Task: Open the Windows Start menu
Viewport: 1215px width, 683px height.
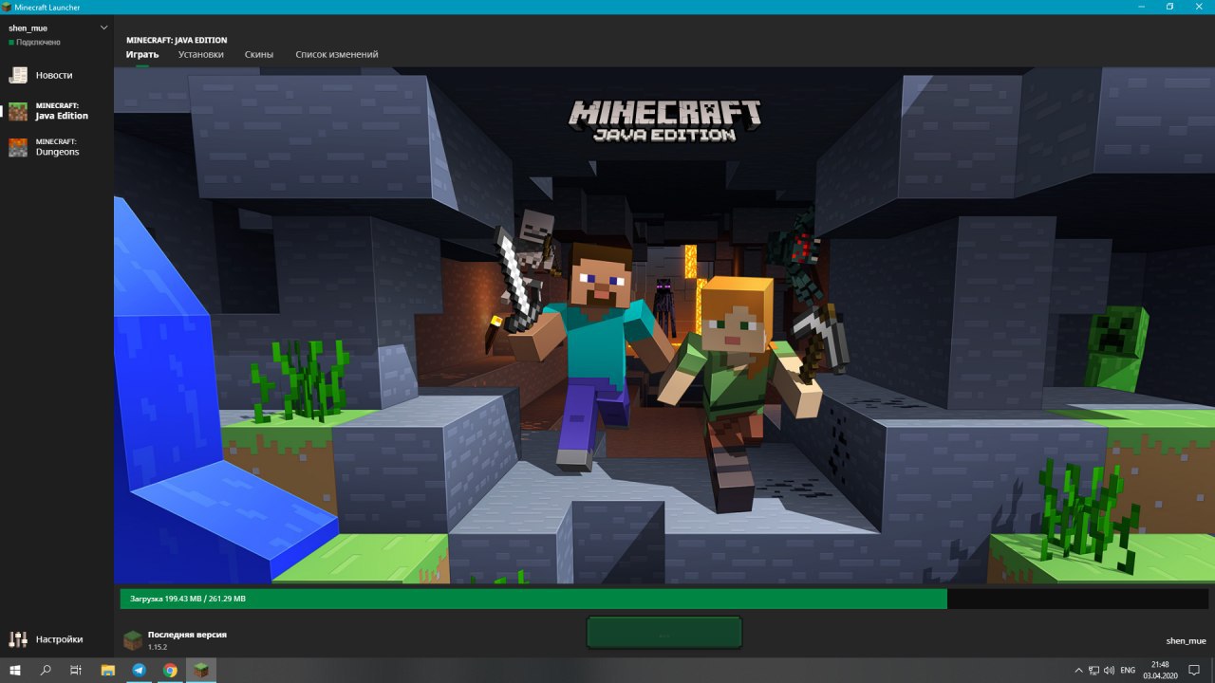Action: [15, 670]
